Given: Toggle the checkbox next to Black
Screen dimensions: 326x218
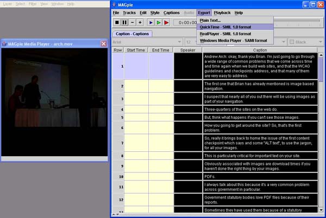Looking at the screenshot, I should pos(292,42).
